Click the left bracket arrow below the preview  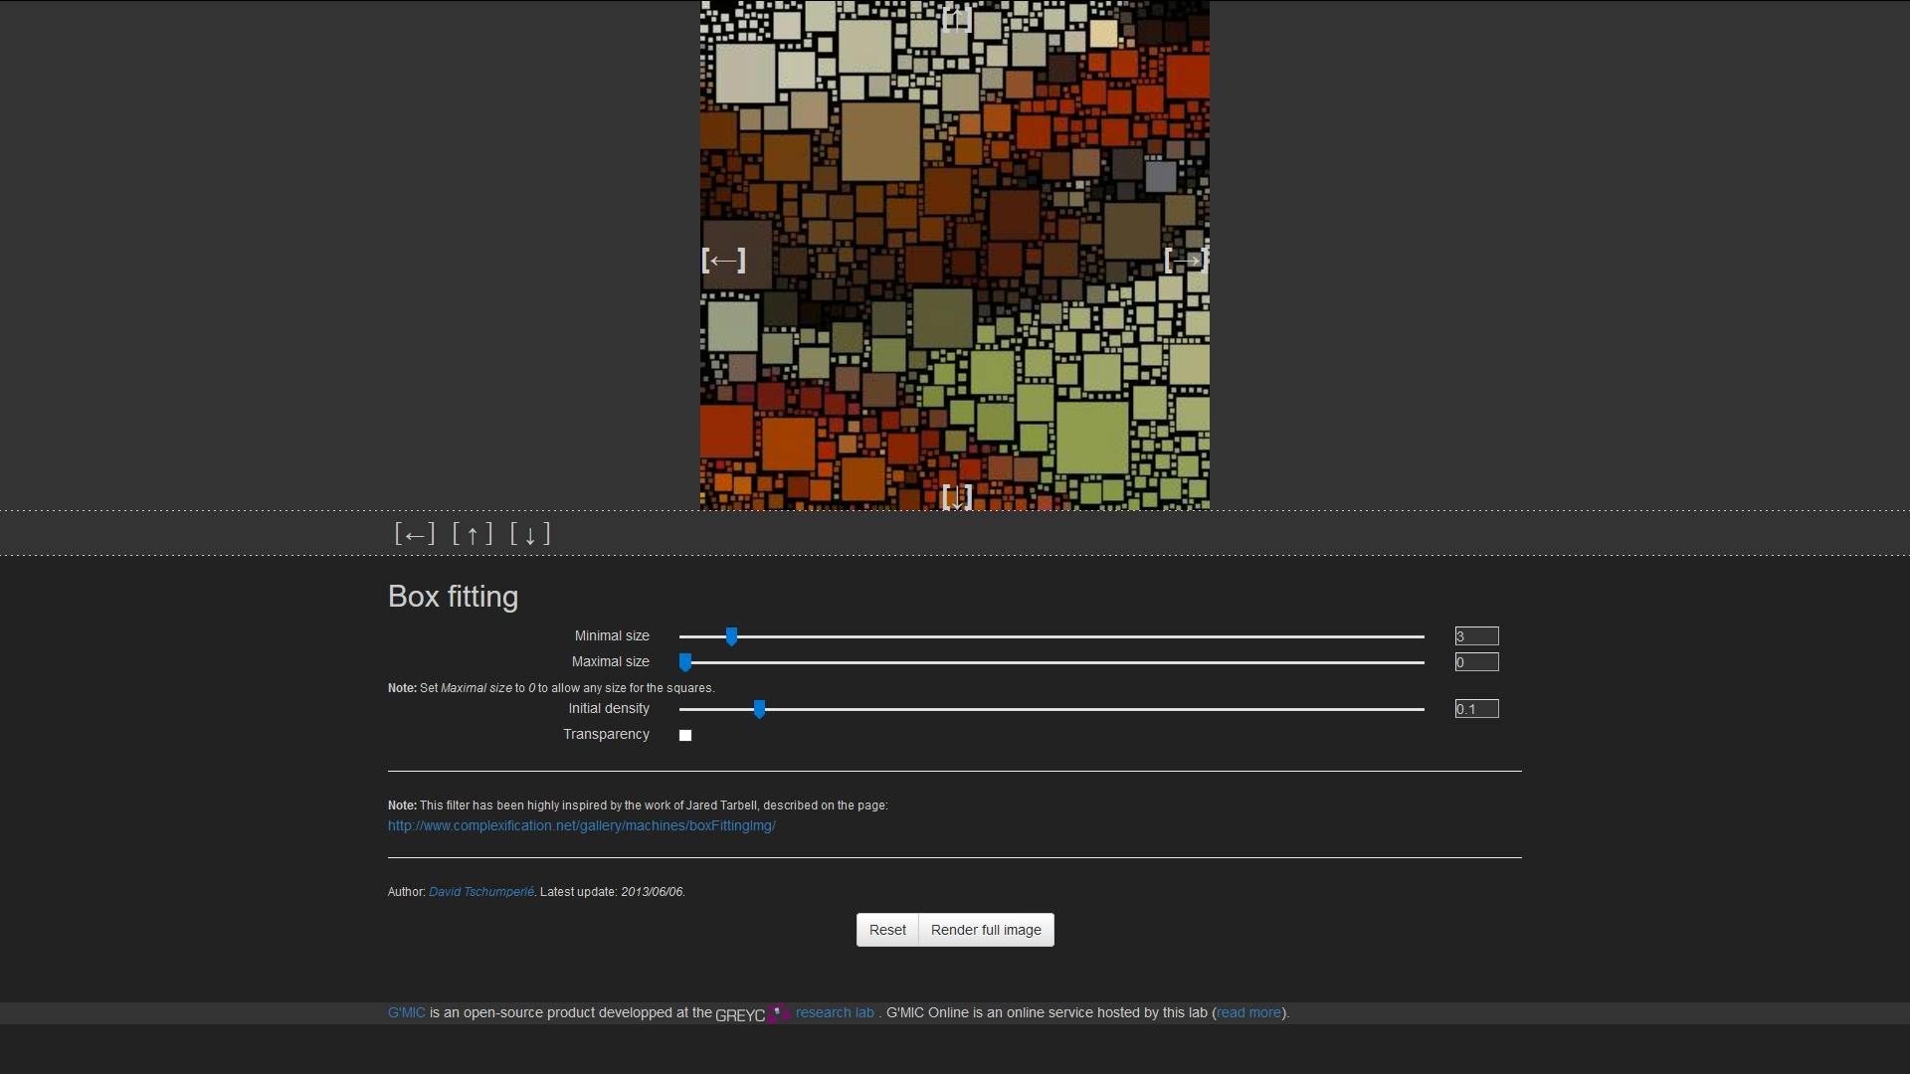click(415, 534)
